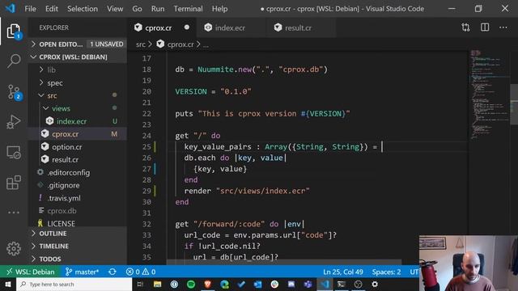The image size is (518, 291).
Task: Expand the Open Editors section
Action: click(x=78, y=44)
